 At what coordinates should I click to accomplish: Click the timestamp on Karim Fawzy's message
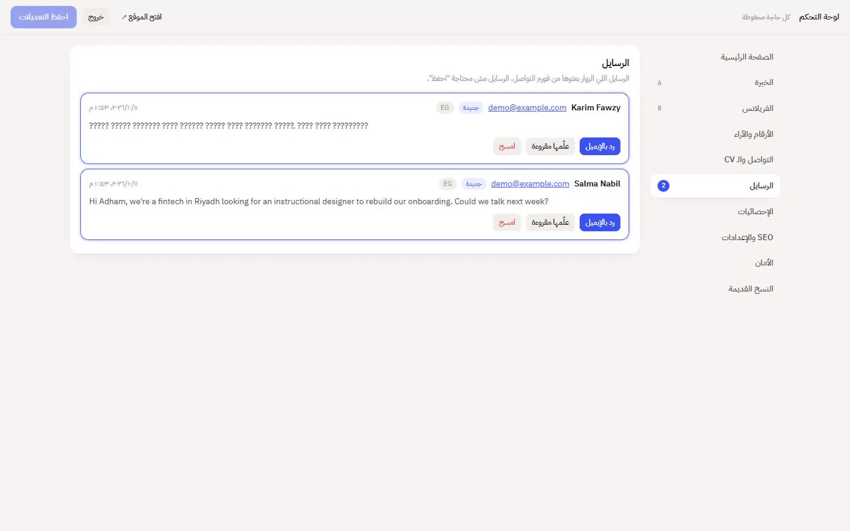pos(114,108)
